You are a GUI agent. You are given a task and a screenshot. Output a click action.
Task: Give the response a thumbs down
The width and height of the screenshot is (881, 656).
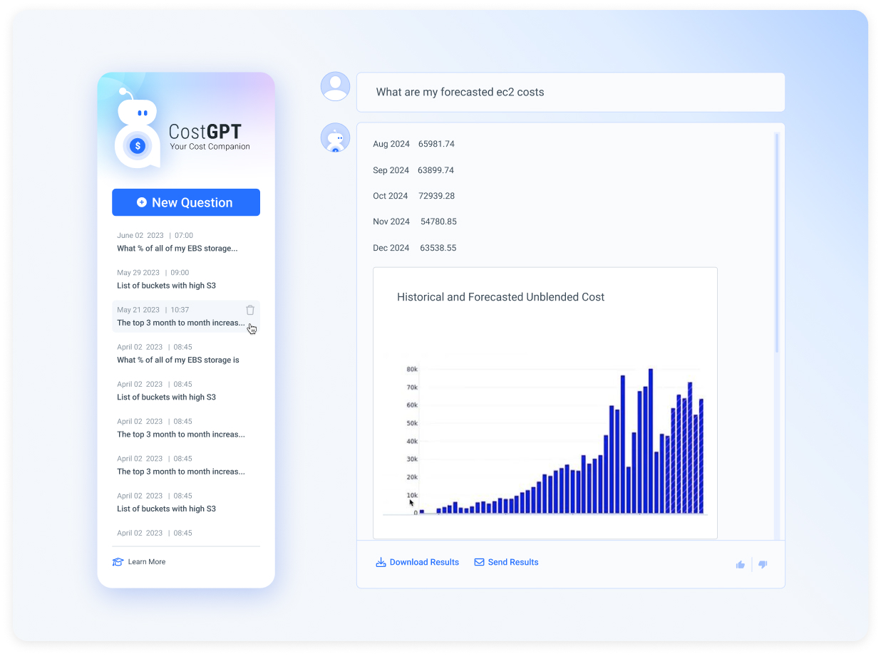click(763, 564)
